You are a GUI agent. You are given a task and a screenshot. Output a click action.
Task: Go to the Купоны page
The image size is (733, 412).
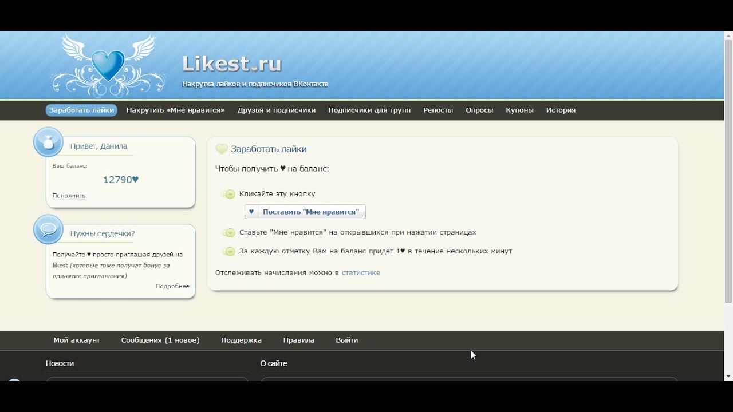(x=519, y=110)
